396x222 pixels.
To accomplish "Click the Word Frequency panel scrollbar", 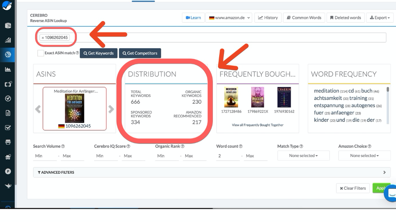I will point(388,104).
